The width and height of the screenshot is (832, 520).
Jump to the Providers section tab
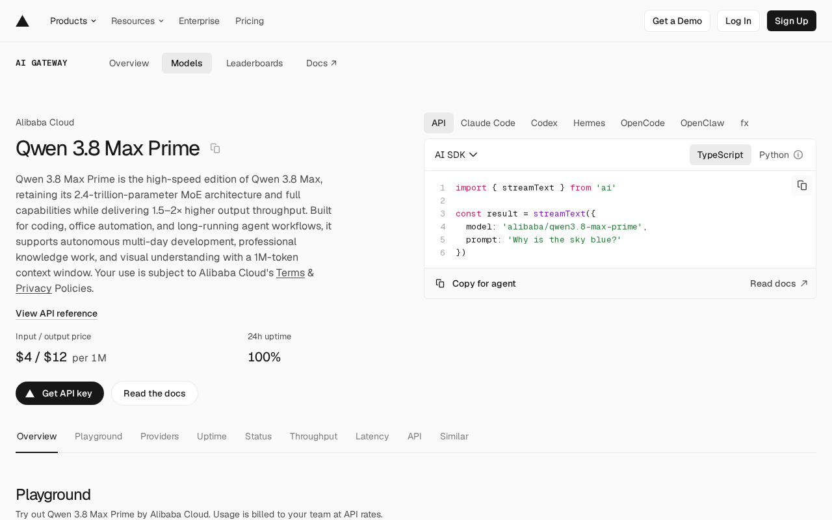coord(159,436)
